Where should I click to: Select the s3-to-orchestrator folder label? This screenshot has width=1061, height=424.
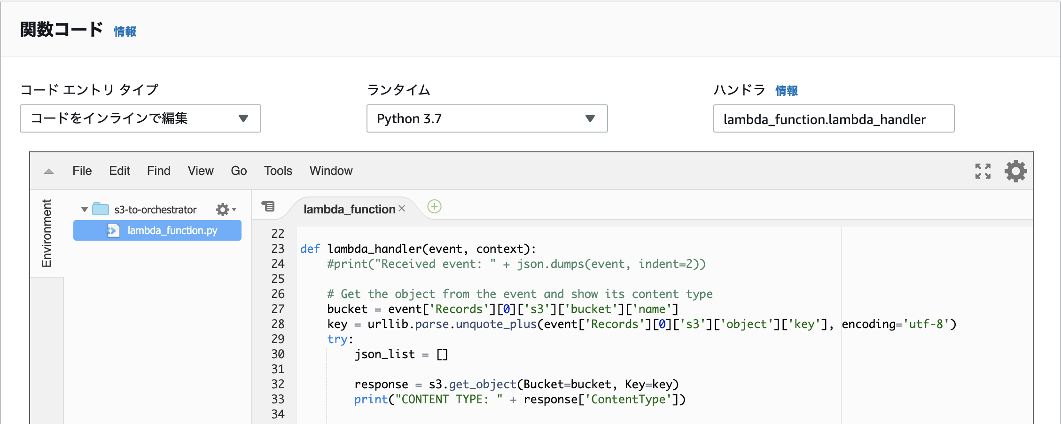[156, 210]
